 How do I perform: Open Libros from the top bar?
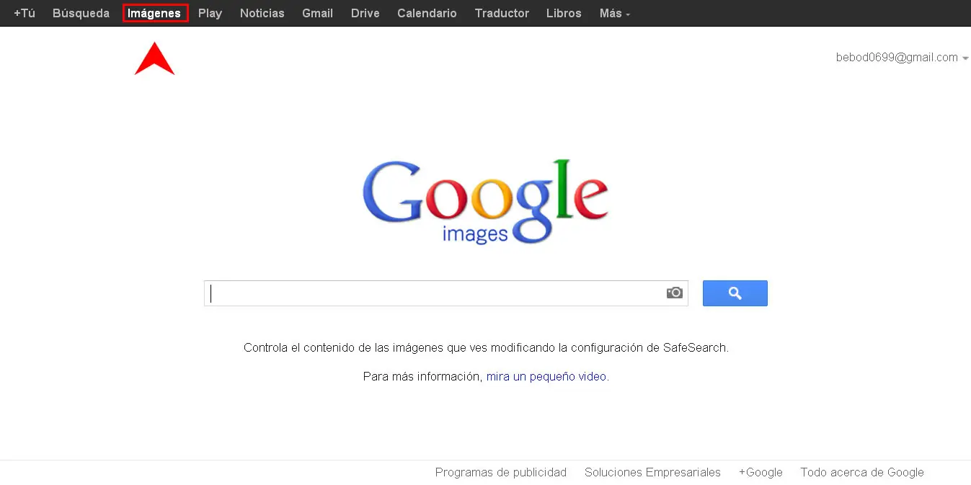tap(564, 13)
